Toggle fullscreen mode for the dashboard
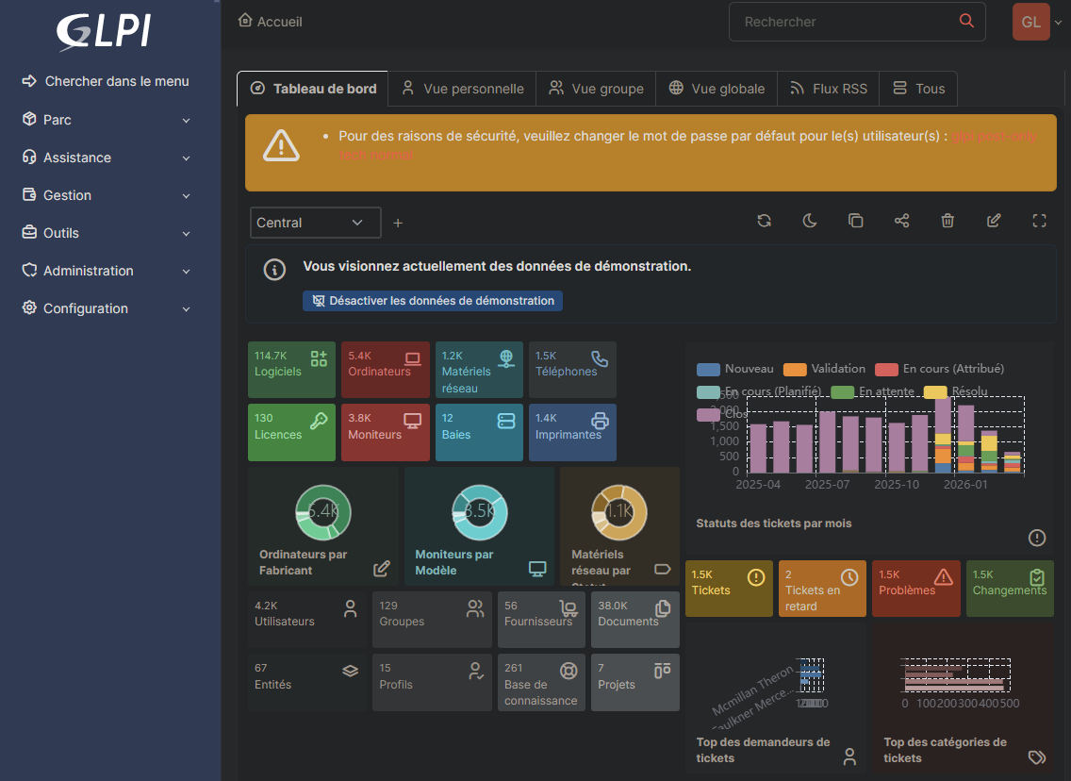Viewport: 1071px width, 781px height. pyautogui.click(x=1039, y=221)
